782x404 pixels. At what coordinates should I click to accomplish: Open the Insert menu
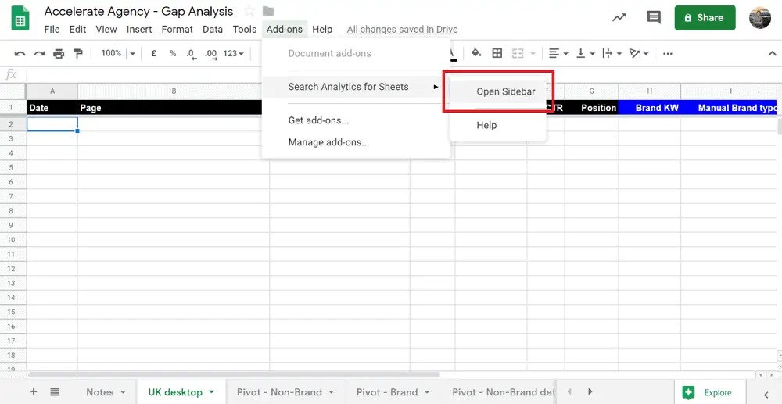click(139, 30)
